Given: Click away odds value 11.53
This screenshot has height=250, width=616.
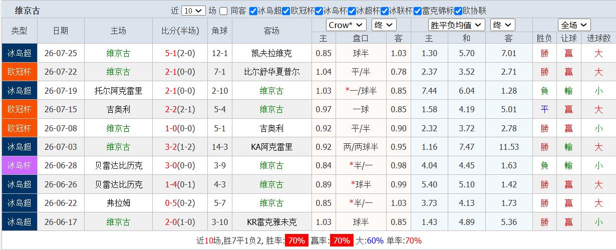Looking at the screenshot, I should [509, 147].
